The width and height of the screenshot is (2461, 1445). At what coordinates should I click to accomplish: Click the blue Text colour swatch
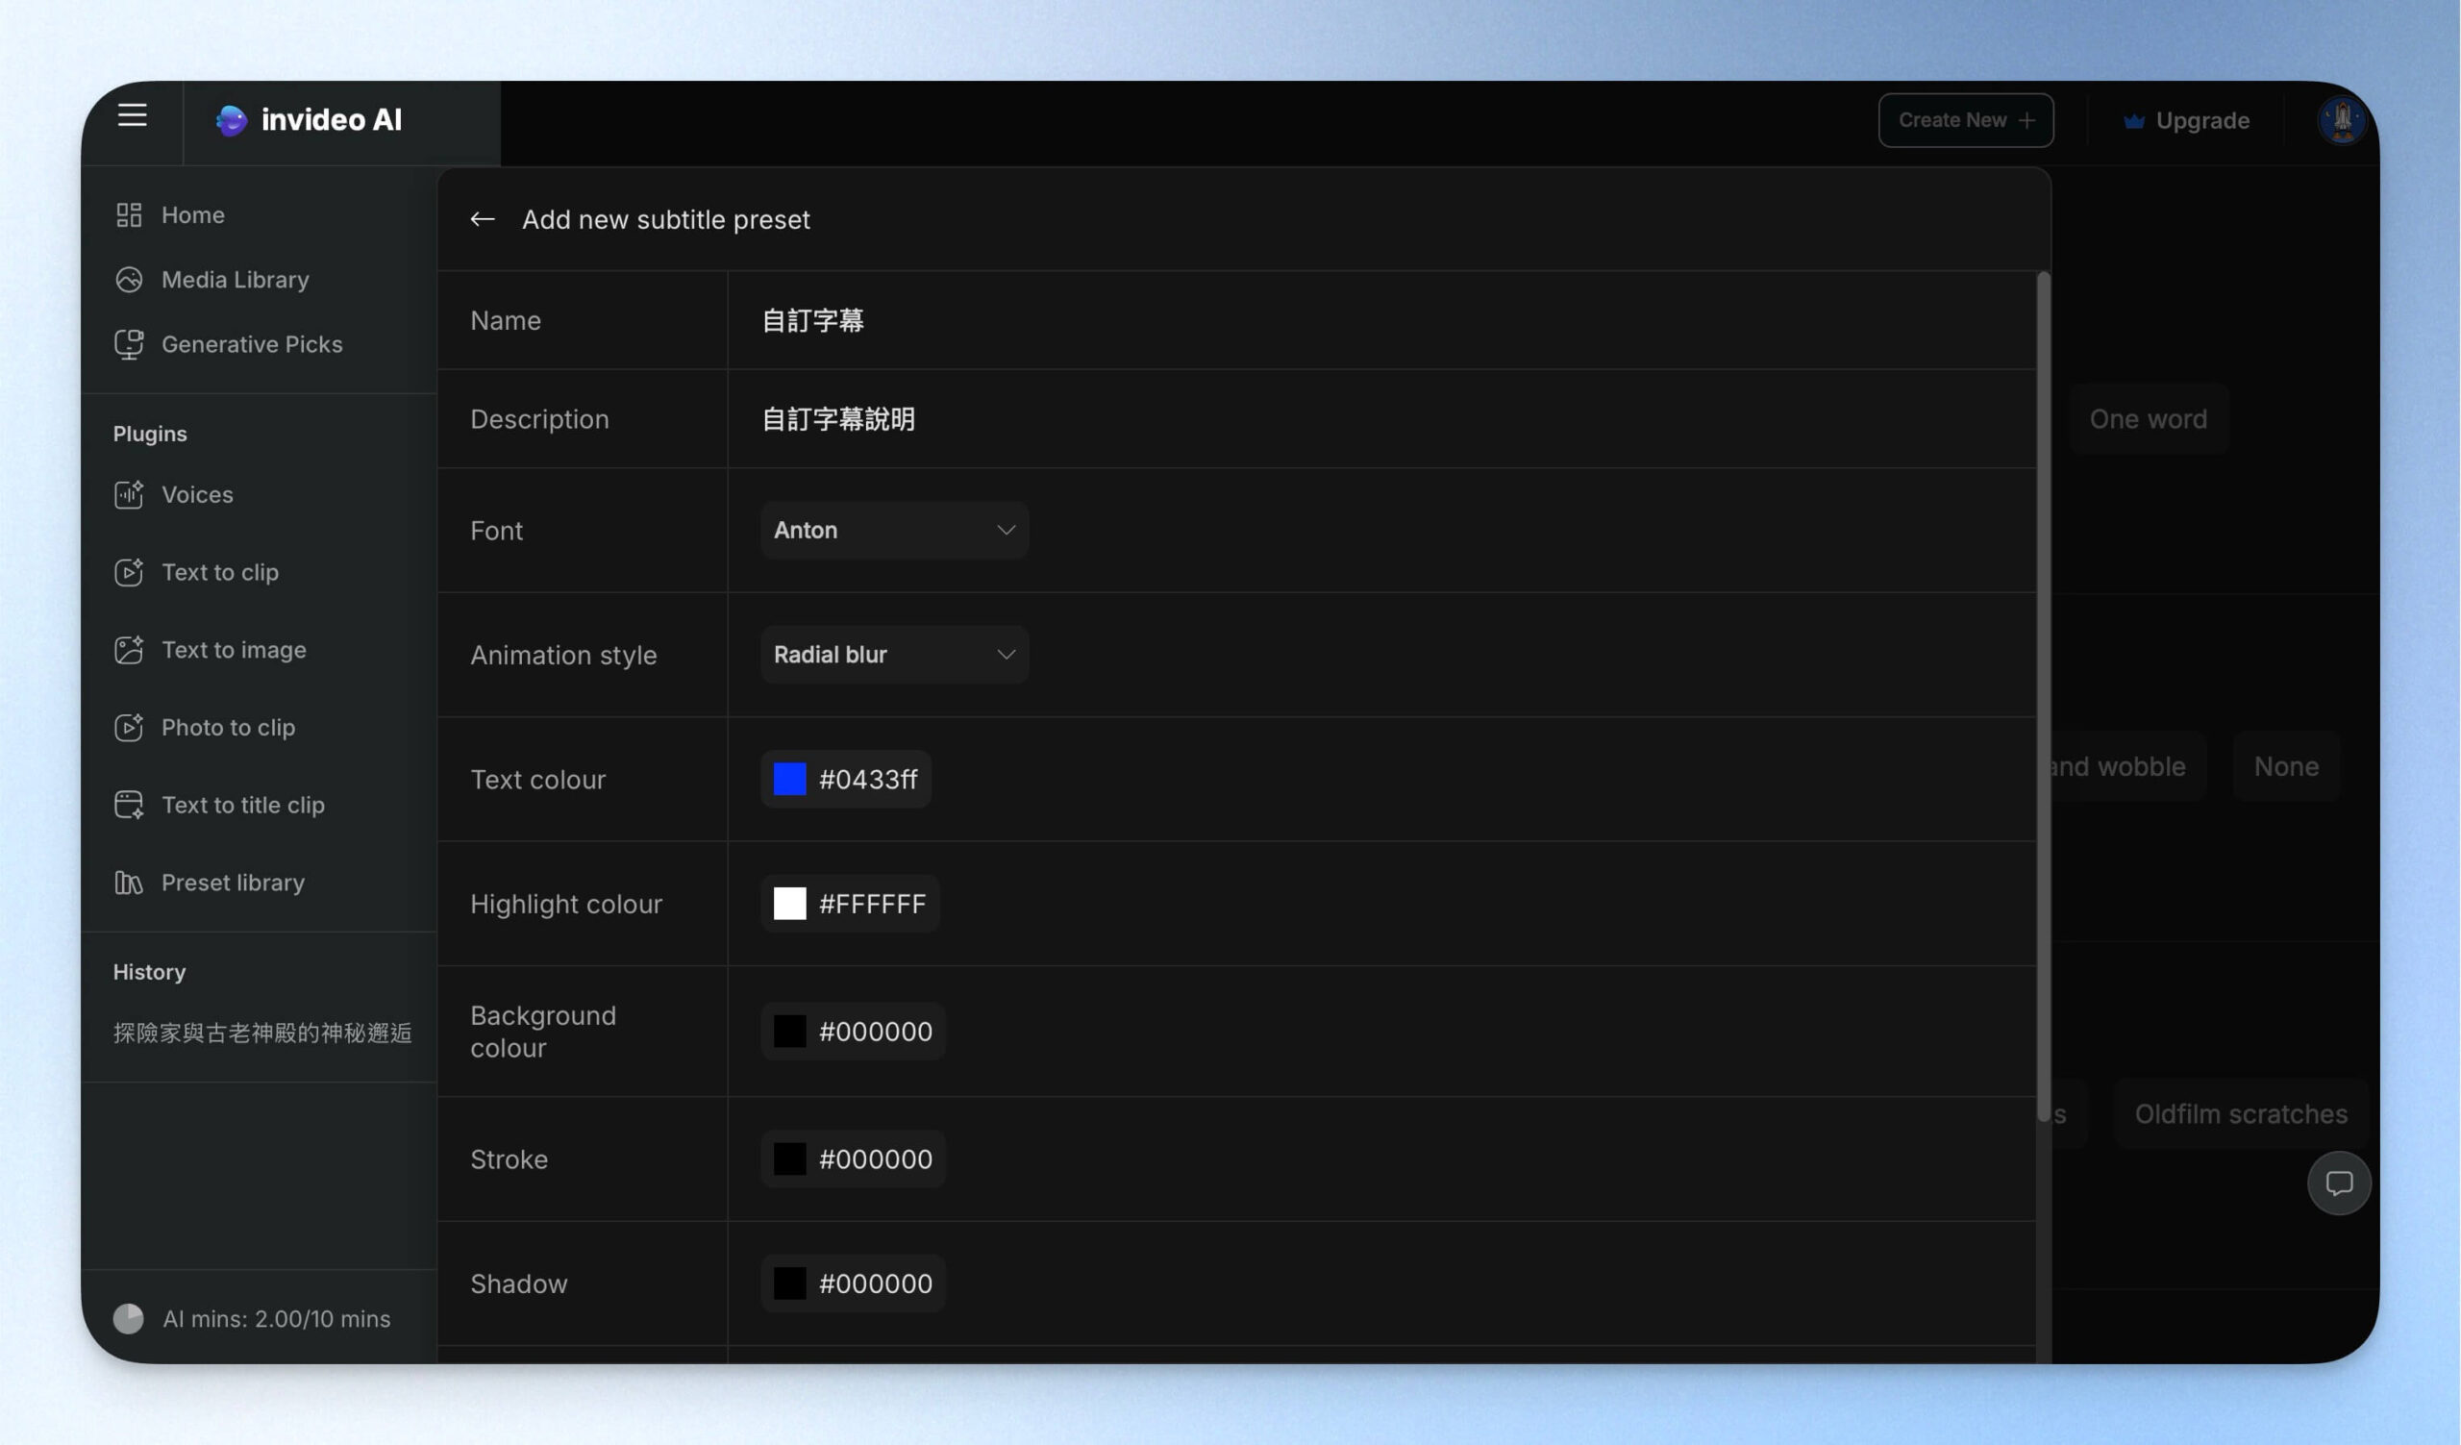pos(789,779)
